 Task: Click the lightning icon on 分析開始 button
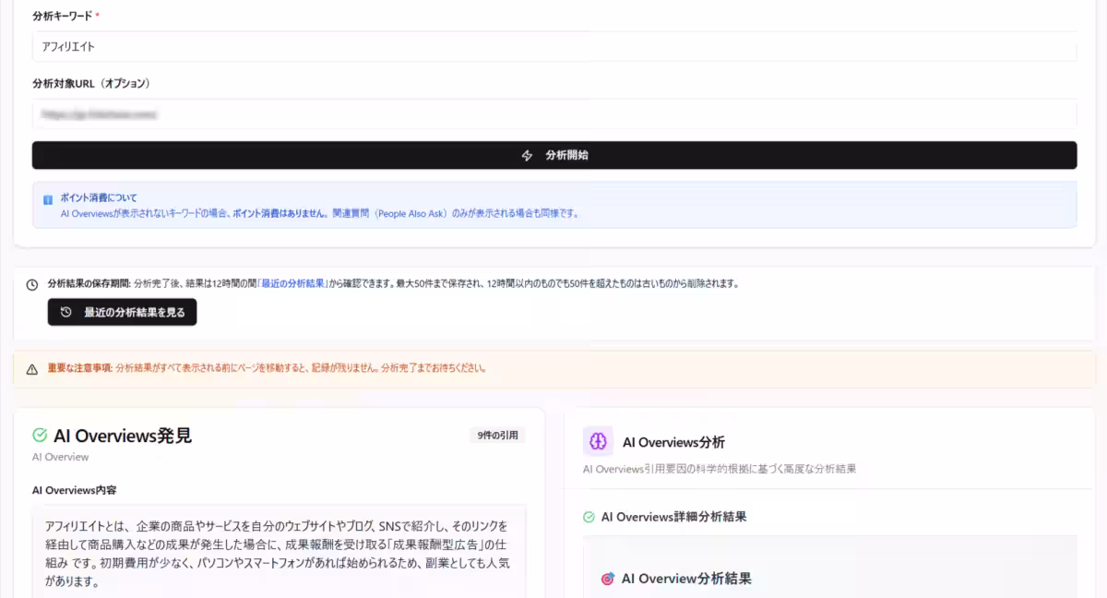coord(527,155)
